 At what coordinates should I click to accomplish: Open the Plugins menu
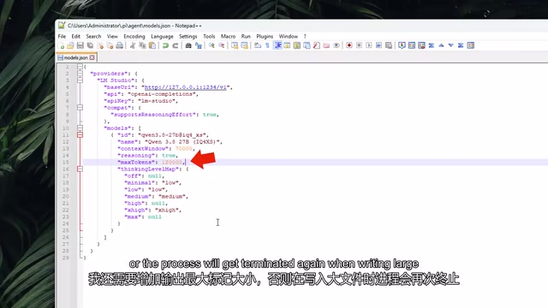click(x=265, y=36)
